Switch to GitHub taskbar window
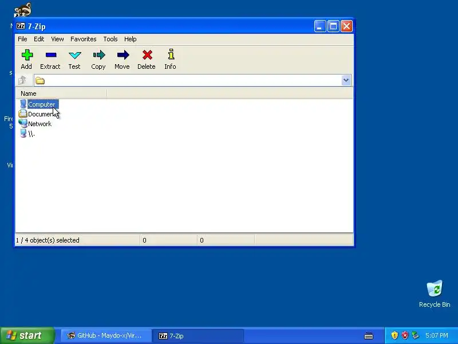 coord(106,335)
